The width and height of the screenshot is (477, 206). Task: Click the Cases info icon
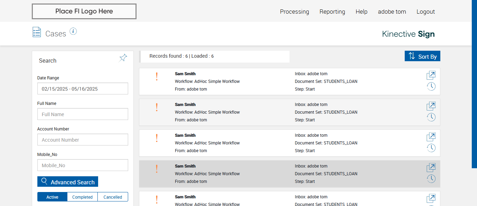[73, 31]
